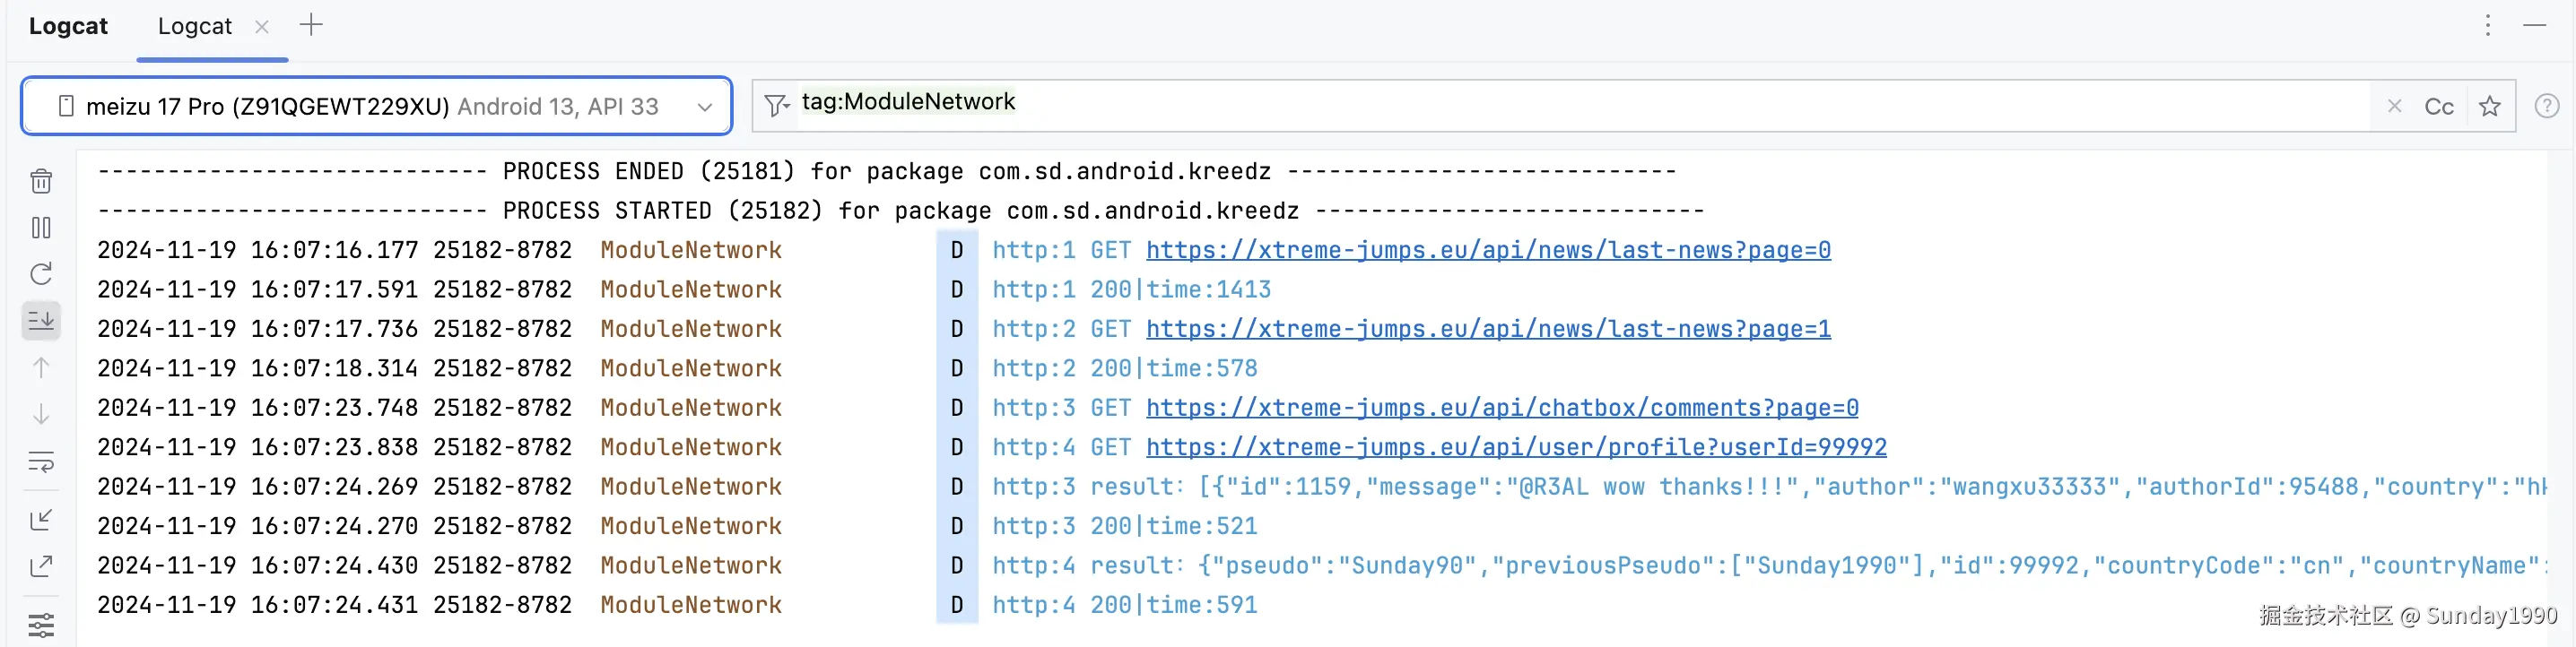This screenshot has height=647, width=2576.
Task: Open the Logcat panel options menu
Action: click(x=2487, y=25)
